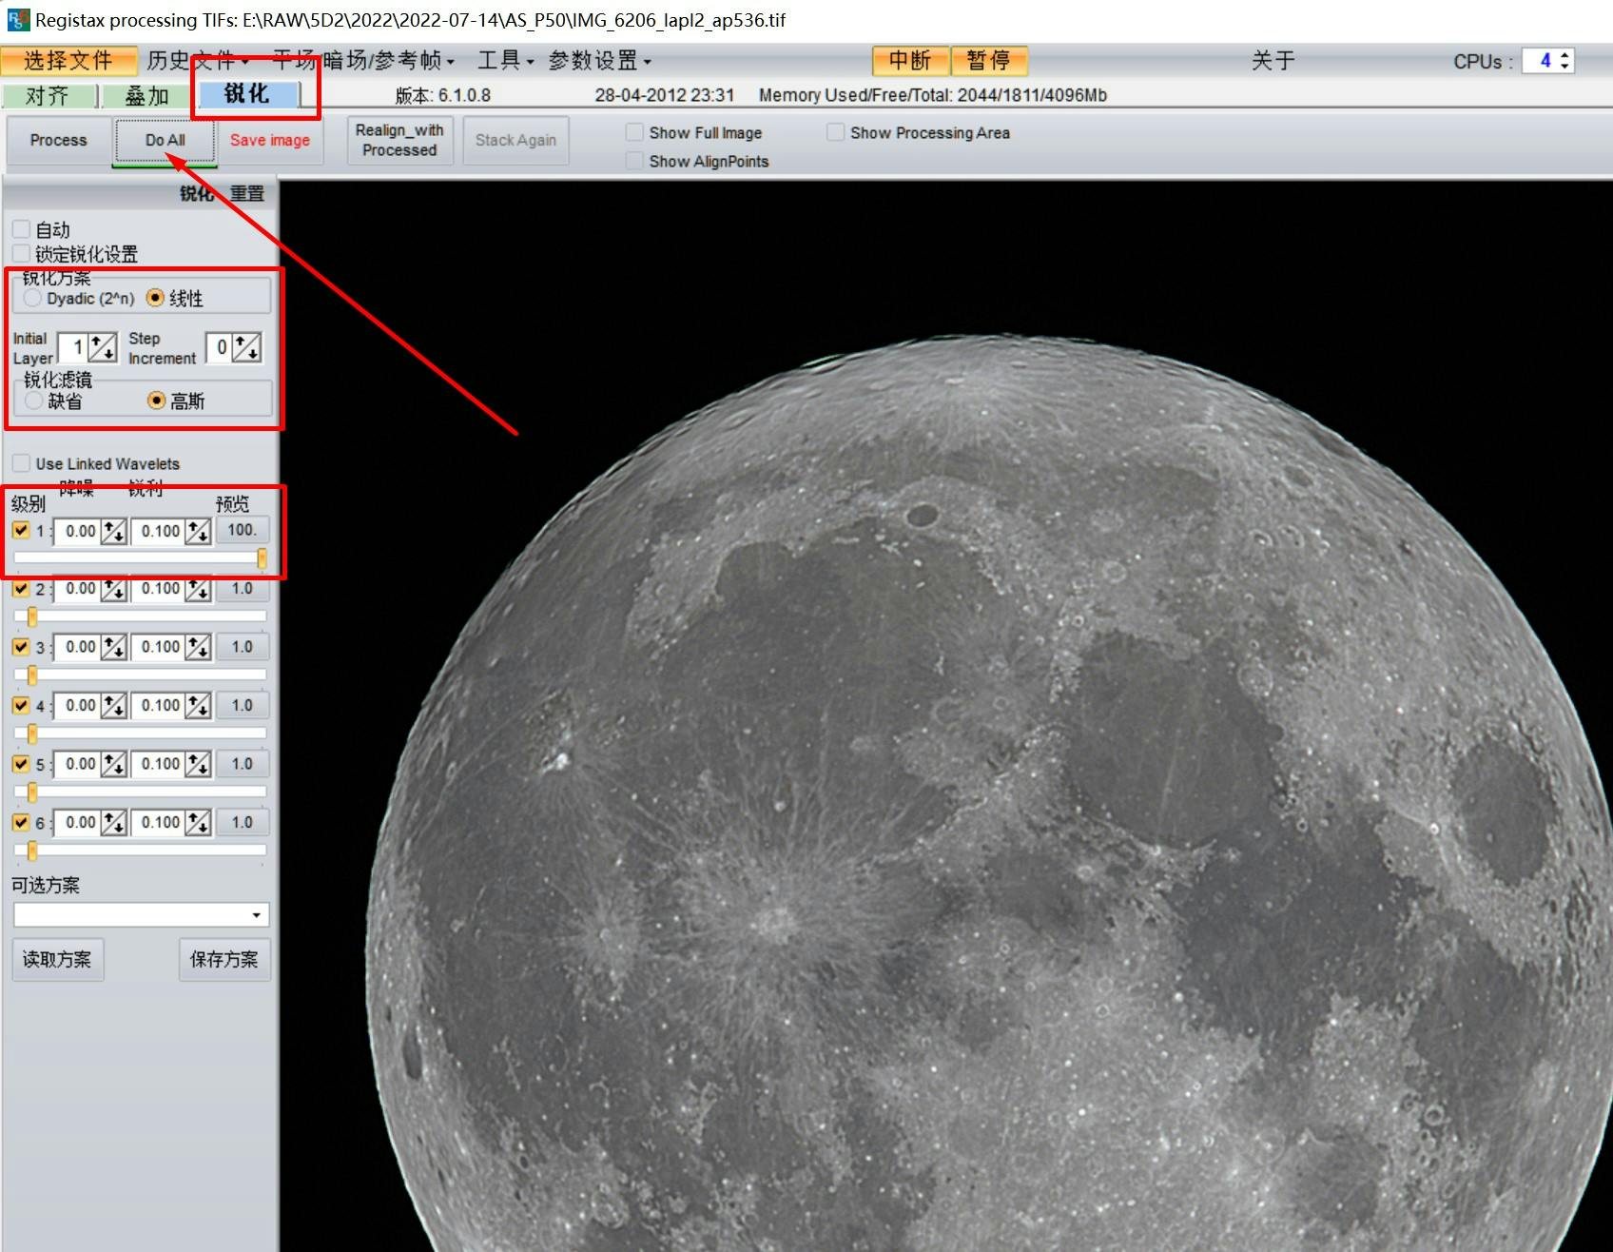Viewport: 1613px width, 1252px height.
Task: Click layer 4 sharpen spinner arrows
Action: pyautogui.click(x=198, y=707)
